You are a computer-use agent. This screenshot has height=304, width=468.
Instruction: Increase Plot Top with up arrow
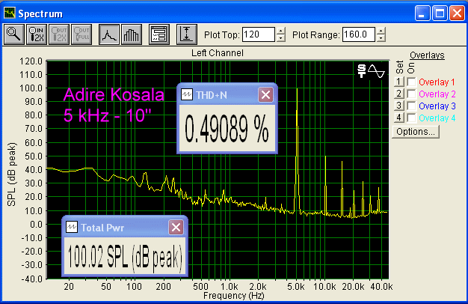pos(280,31)
